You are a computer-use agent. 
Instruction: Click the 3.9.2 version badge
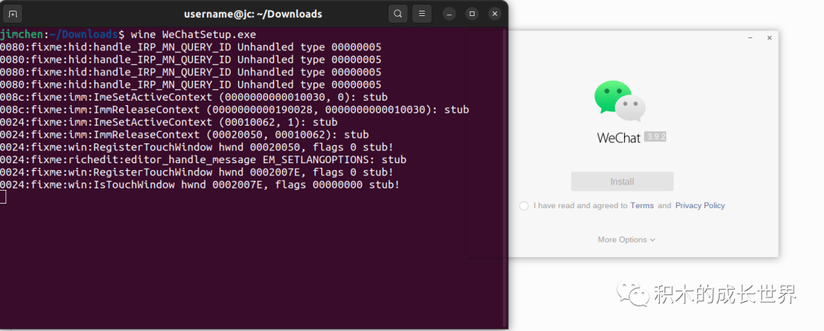pos(655,137)
